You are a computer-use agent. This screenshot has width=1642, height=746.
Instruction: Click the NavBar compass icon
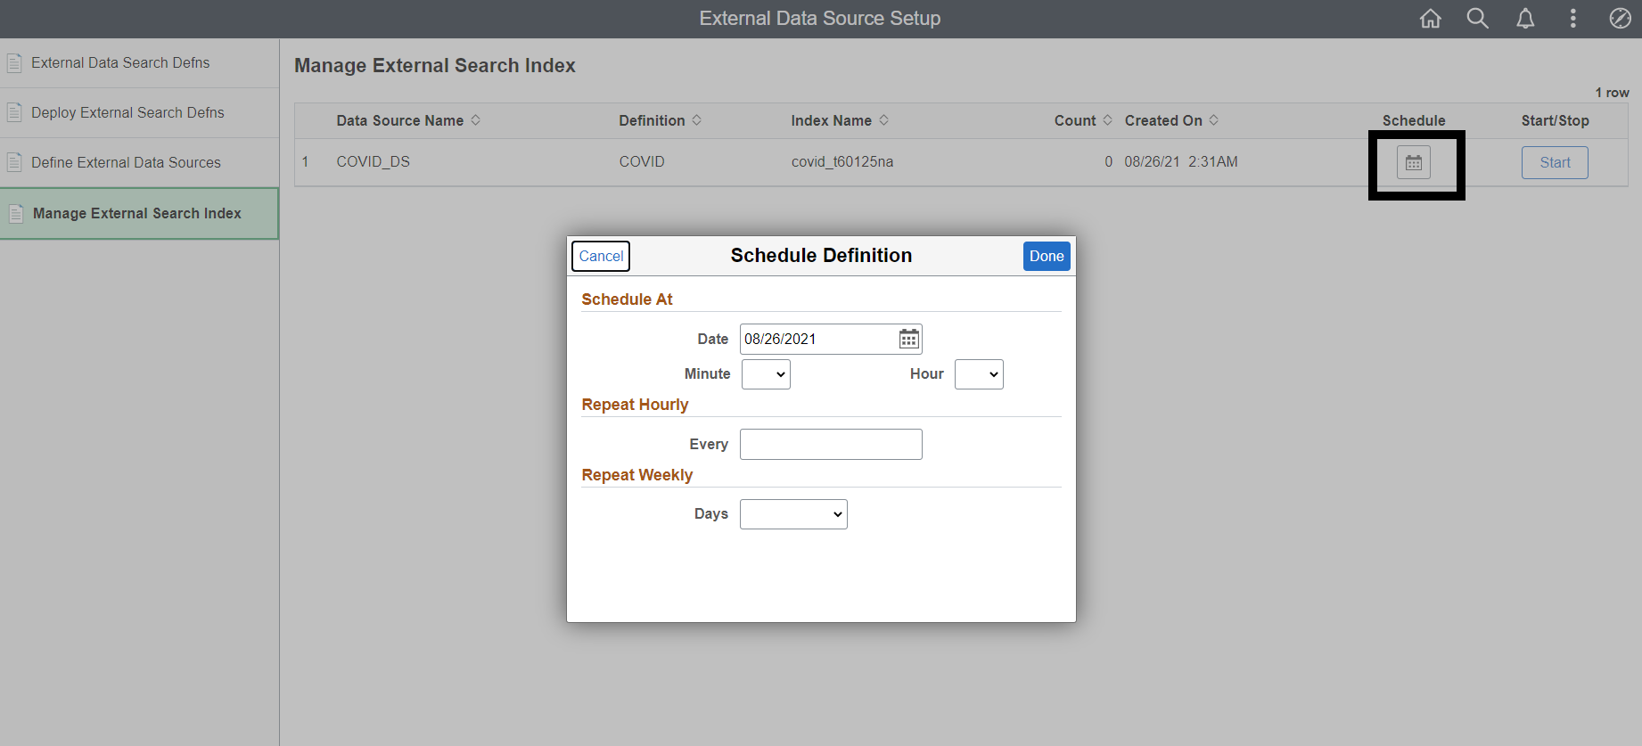click(1620, 19)
